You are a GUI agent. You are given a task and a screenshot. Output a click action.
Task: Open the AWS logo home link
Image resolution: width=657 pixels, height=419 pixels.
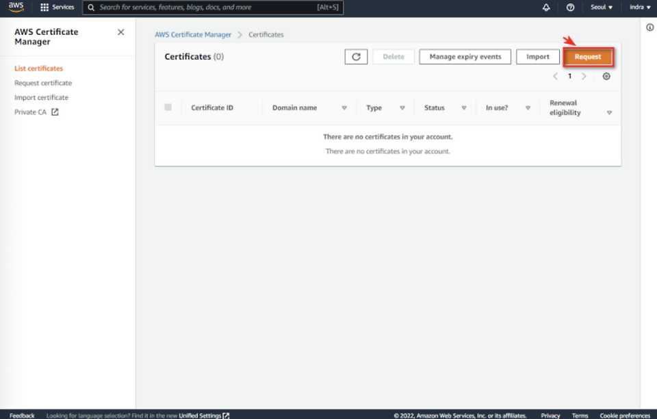pos(16,7)
